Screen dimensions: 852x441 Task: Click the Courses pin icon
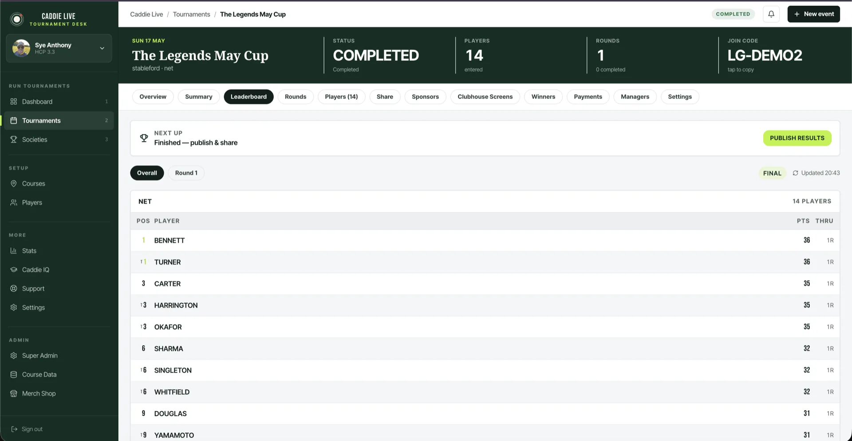tap(14, 183)
